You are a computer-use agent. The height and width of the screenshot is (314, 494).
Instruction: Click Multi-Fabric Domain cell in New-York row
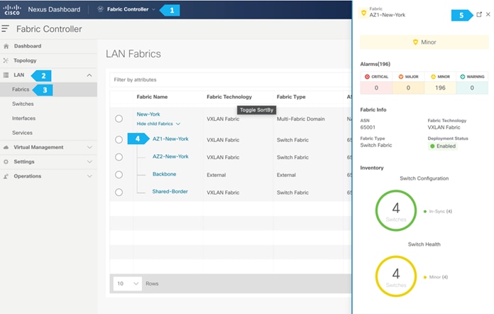(x=300, y=119)
